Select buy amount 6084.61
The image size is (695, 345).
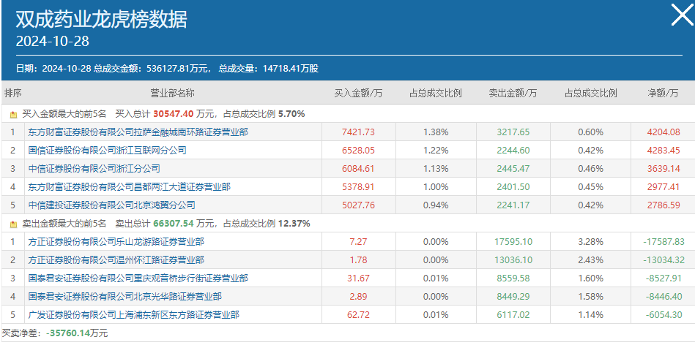358,169
